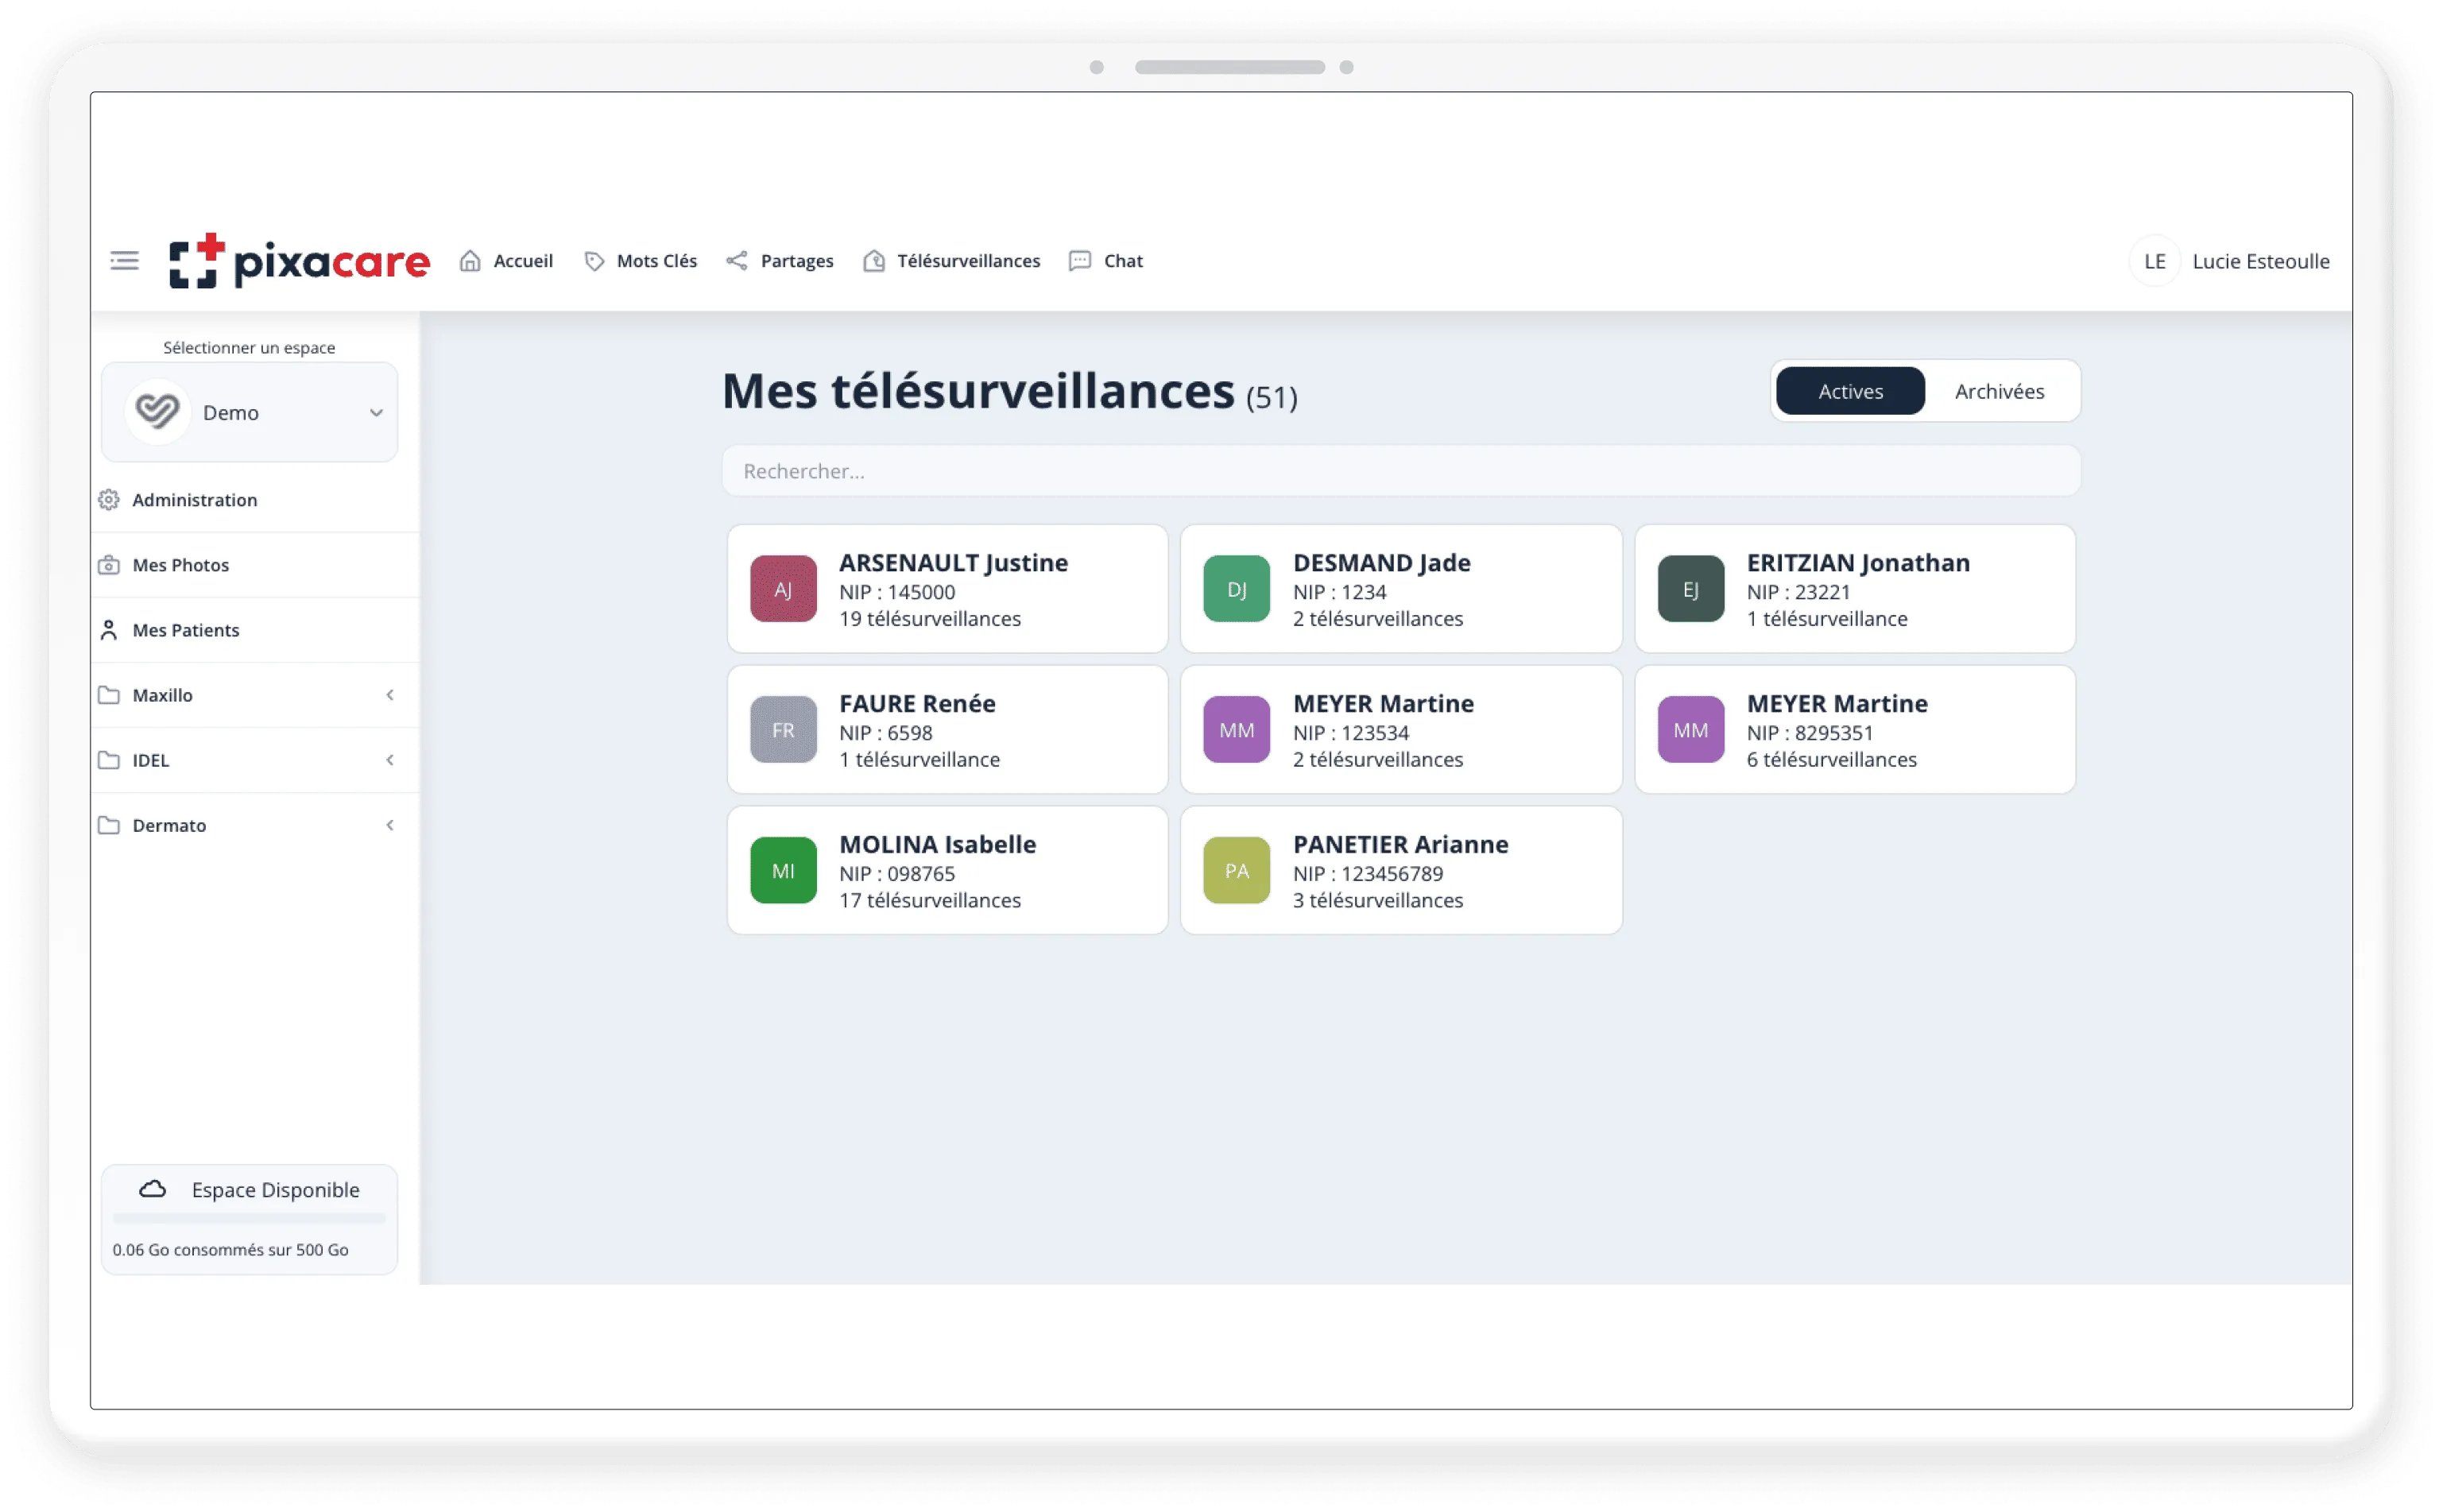Open ARSENAULT Justine patient name
Viewport: 2443px width, 1512px height.
tap(953, 563)
